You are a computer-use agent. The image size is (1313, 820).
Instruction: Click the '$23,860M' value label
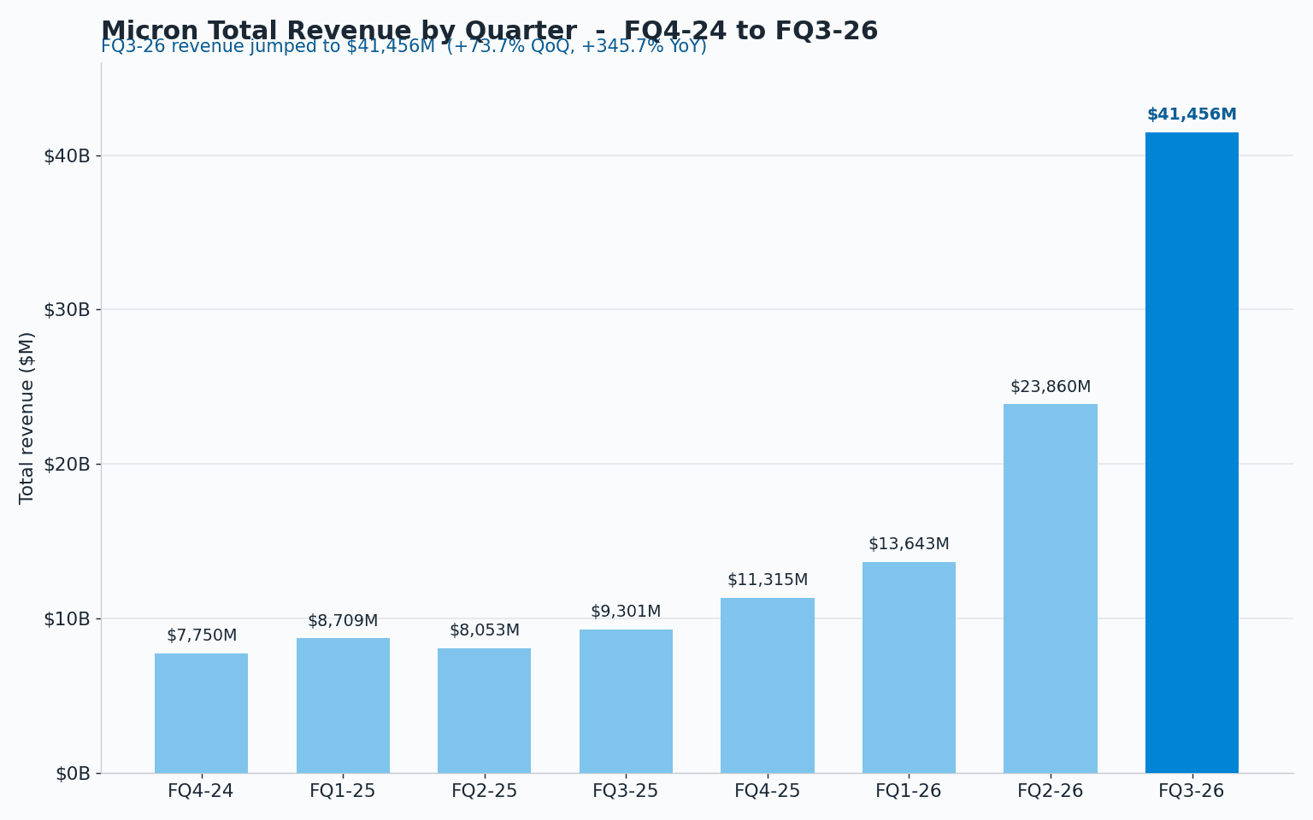coord(1051,387)
